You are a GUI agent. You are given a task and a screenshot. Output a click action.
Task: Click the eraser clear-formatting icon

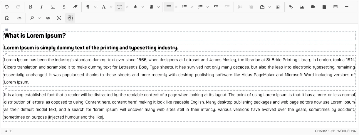click(75, 7)
